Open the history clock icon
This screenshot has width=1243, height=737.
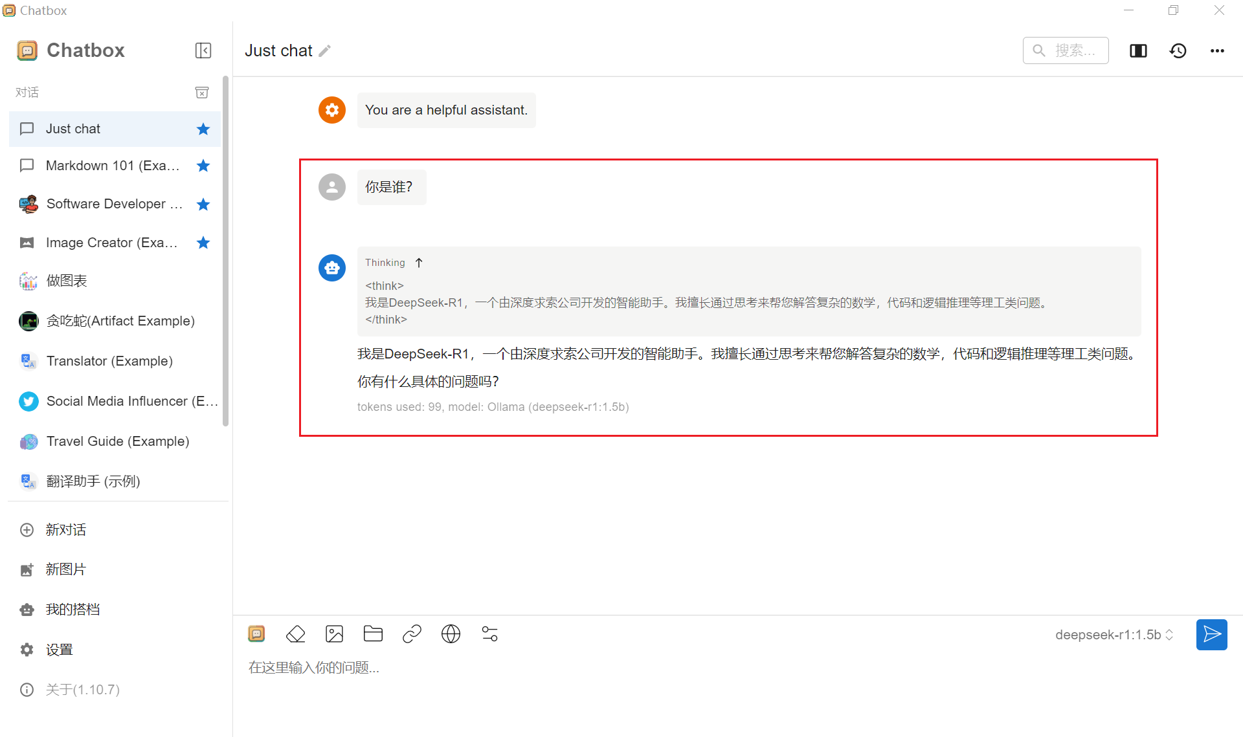(x=1178, y=50)
